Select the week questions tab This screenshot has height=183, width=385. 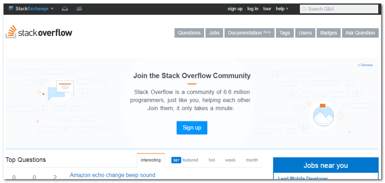pyautogui.click(x=230, y=160)
